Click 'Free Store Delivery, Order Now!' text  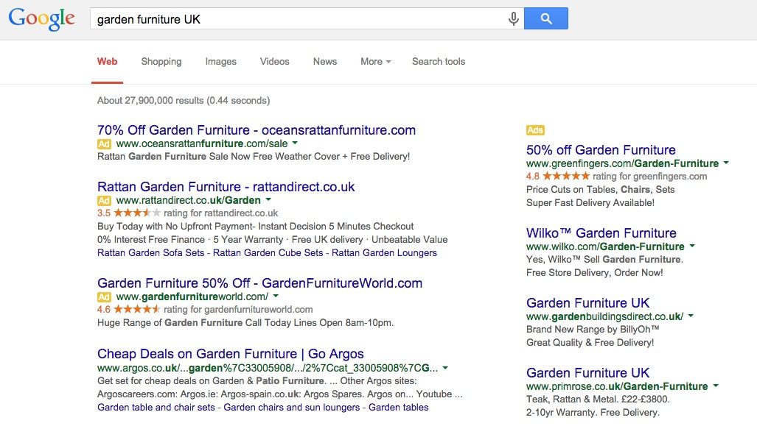594,273
